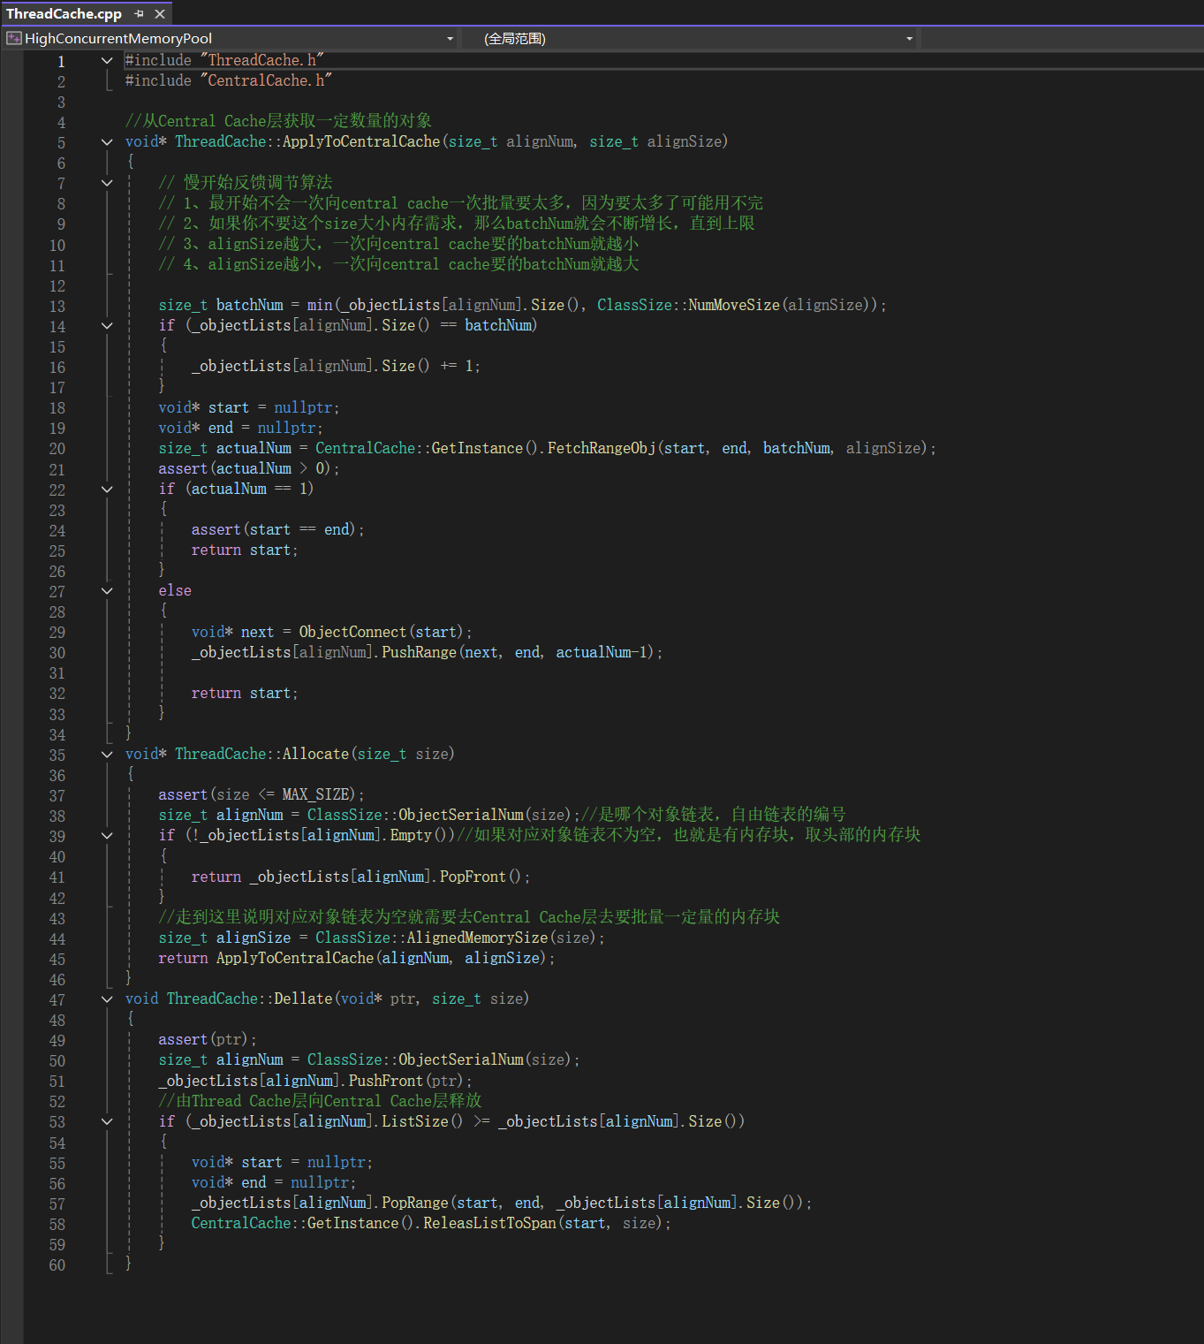The height and width of the screenshot is (1344, 1204).
Task: Click on NumMoveSize in line 13
Action: [x=734, y=305]
